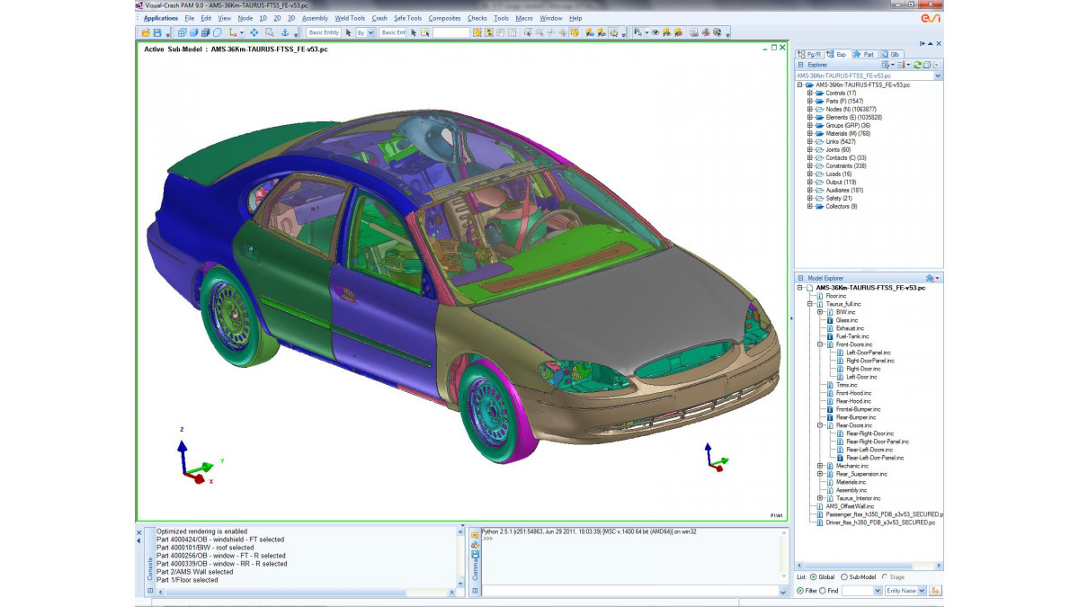Switch to the Part tab

pyautogui.click(x=864, y=54)
